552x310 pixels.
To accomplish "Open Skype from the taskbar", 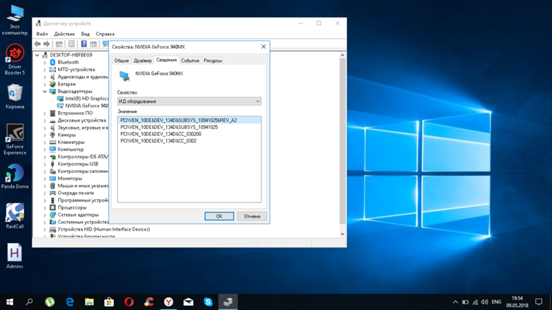I will (x=208, y=302).
